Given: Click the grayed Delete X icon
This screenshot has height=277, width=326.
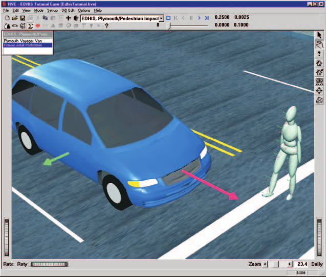Looking at the screenshot, I should (60, 18).
